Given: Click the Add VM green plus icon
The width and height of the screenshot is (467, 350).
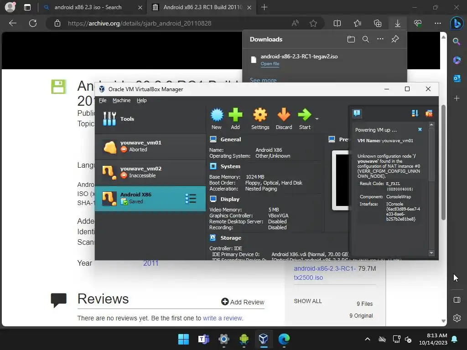Looking at the screenshot, I should tap(235, 118).
